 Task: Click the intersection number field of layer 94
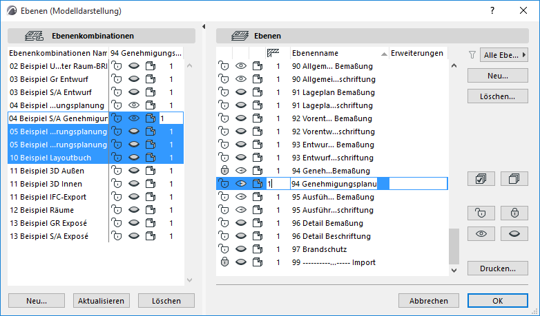click(278, 184)
